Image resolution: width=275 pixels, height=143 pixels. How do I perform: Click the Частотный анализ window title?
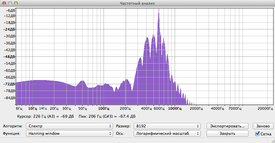pyautogui.click(x=137, y=3)
